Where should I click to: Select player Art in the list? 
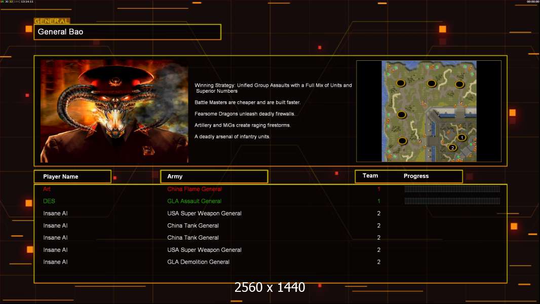click(x=47, y=189)
